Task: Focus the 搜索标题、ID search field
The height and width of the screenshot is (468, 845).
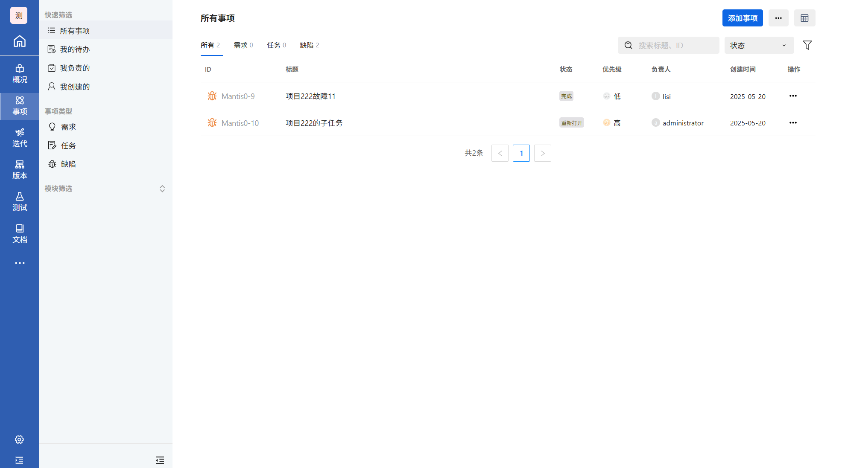Action: pyautogui.click(x=669, y=45)
